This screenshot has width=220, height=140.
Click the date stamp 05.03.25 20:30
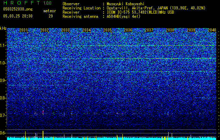tap(18, 16)
